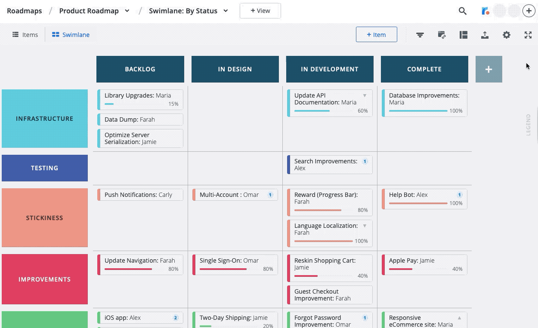Select the Backlog column header
Viewport: 538px width, 328px height.
point(140,69)
